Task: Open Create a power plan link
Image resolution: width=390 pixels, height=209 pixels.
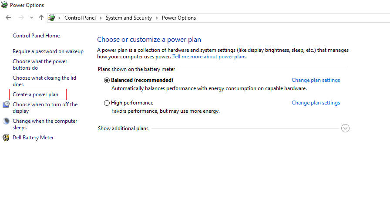Action: click(x=36, y=94)
